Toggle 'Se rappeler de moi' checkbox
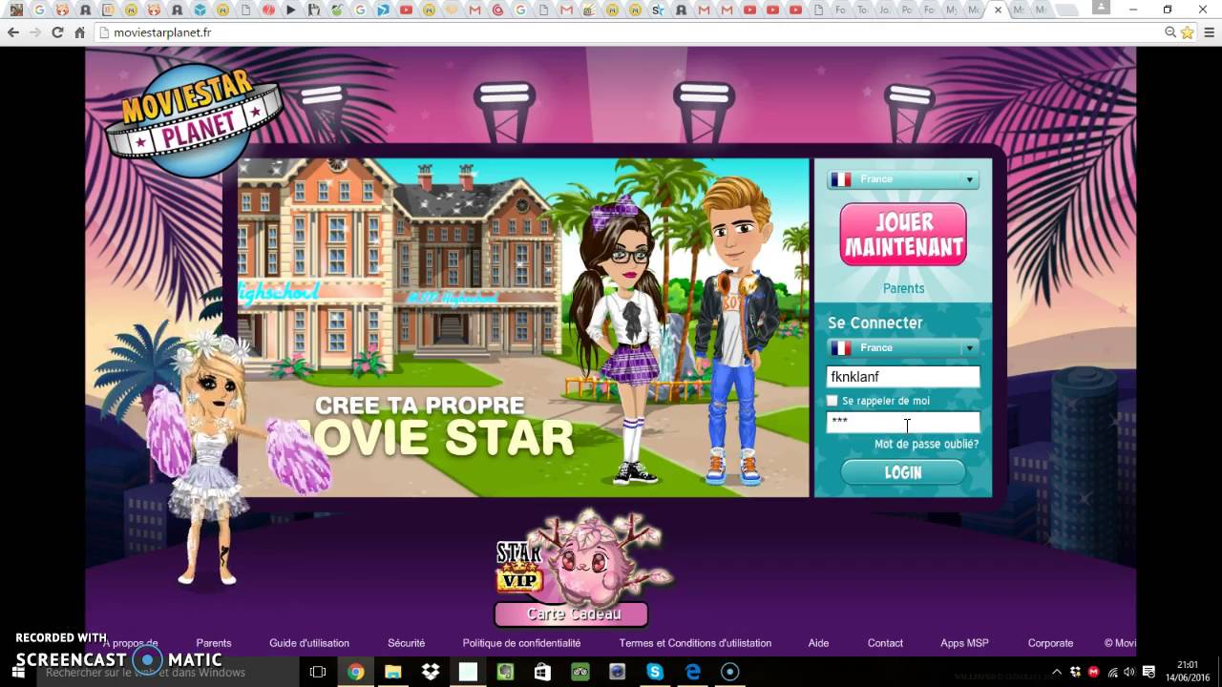This screenshot has height=687, width=1222. tap(832, 401)
